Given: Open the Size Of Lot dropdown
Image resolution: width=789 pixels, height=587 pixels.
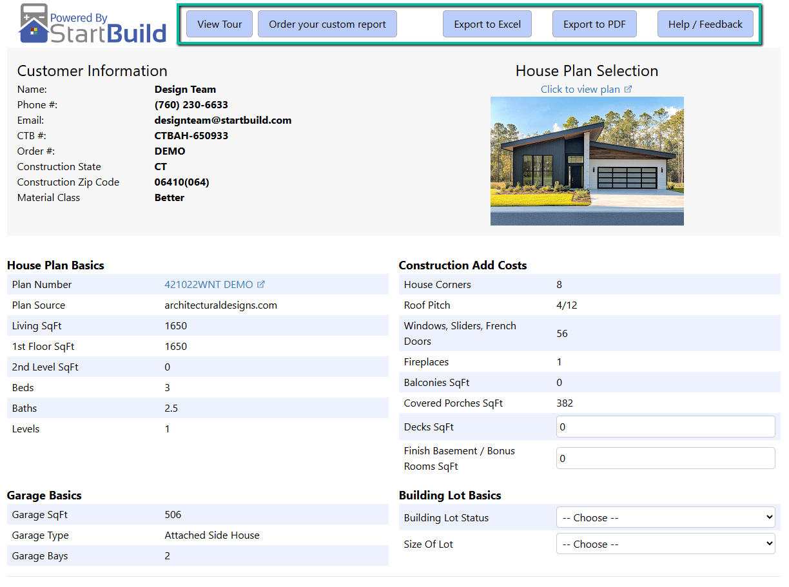Looking at the screenshot, I should coord(665,543).
